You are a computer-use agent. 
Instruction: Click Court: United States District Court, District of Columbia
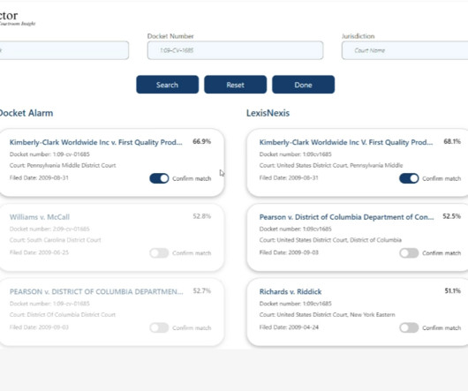(x=330, y=240)
